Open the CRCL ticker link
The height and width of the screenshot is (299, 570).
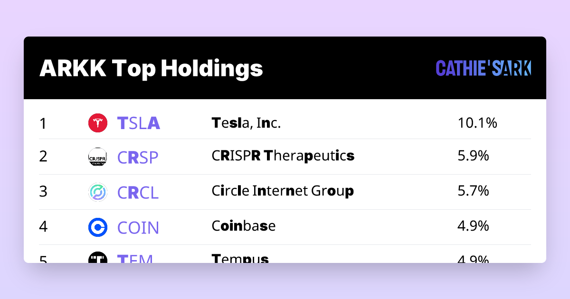pyautogui.click(x=138, y=192)
